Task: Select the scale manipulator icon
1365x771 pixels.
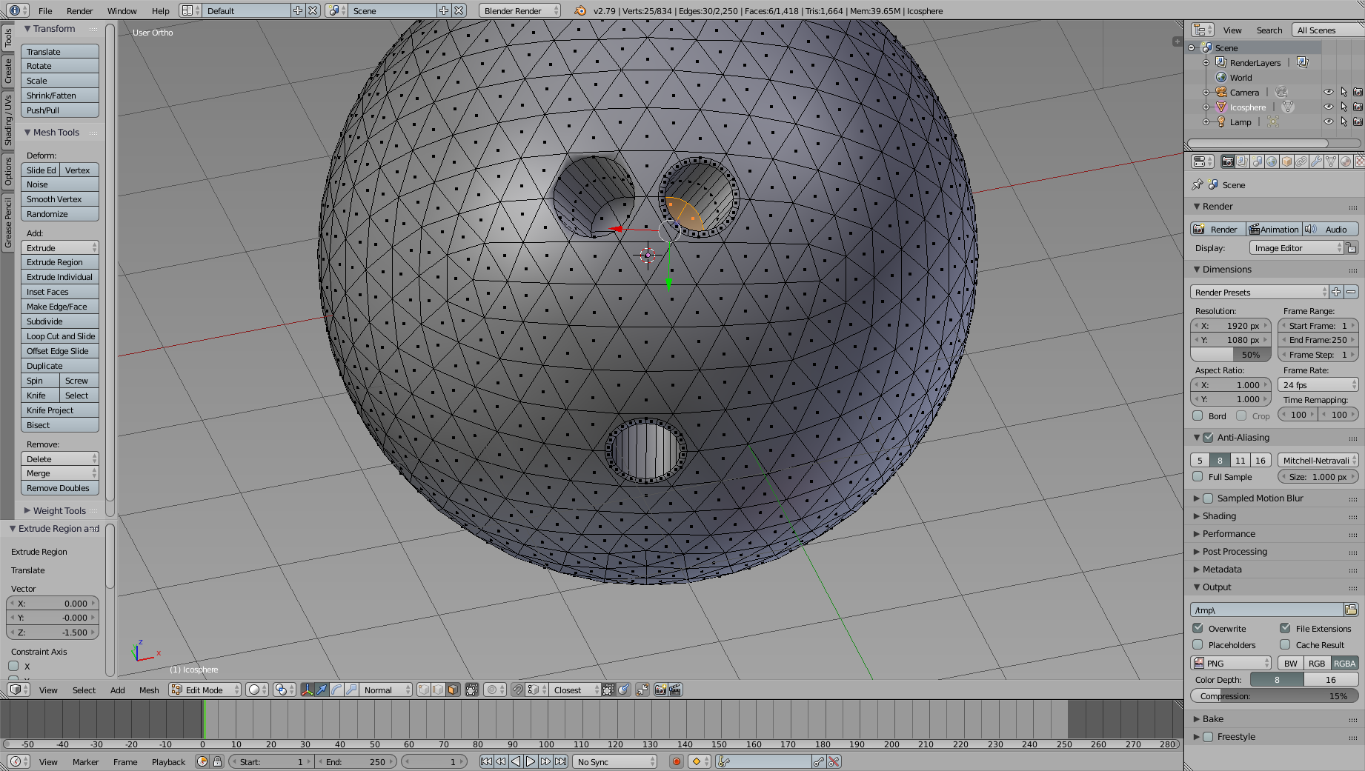Action: pos(351,690)
